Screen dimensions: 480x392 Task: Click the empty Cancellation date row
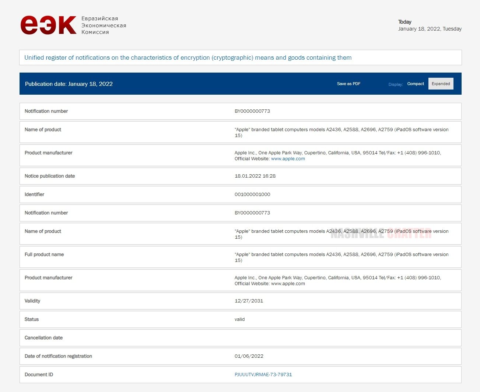coord(240,338)
